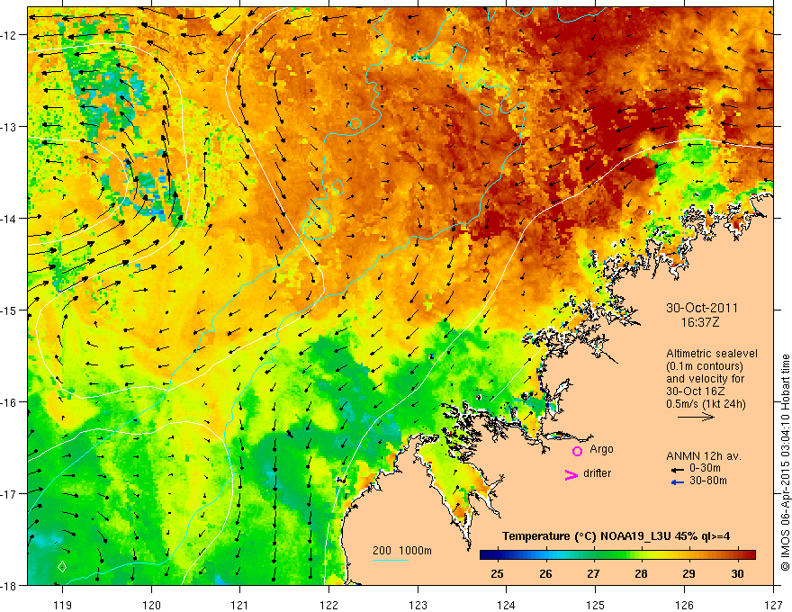This screenshot has width=792, height=612.
Task: Click the vertical IMOS copyright timestamp text
Action: pyautogui.click(x=785, y=463)
